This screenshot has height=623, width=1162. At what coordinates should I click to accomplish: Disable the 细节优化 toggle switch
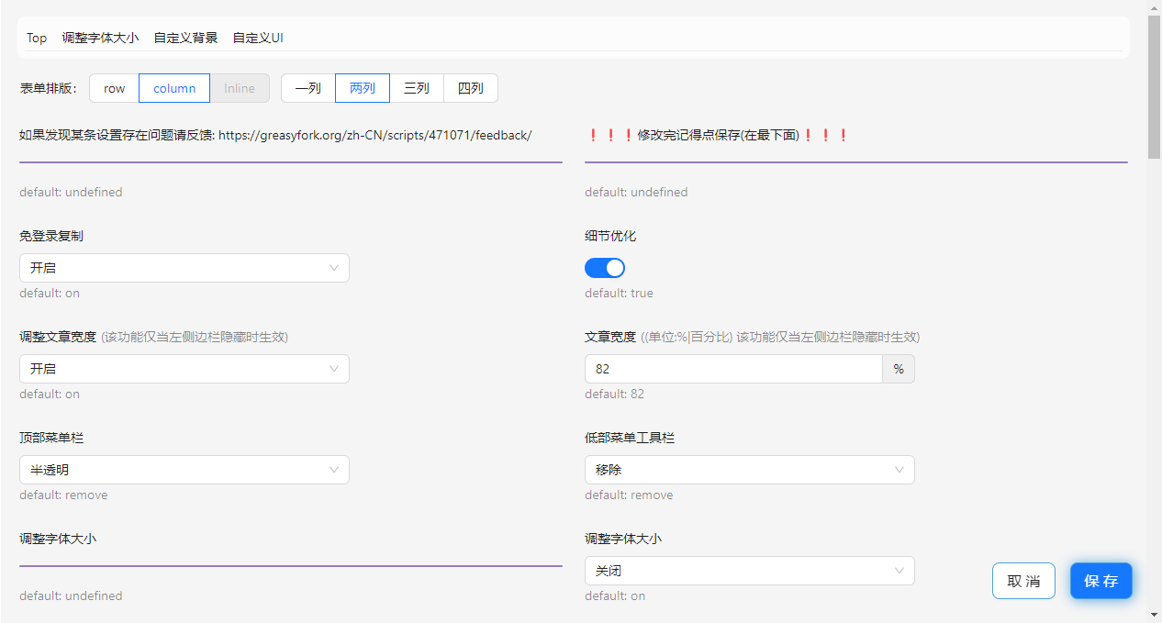coord(604,267)
